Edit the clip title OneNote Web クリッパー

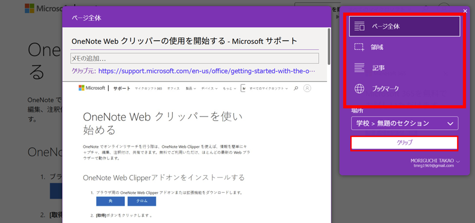pyautogui.click(x=184, y=41)
